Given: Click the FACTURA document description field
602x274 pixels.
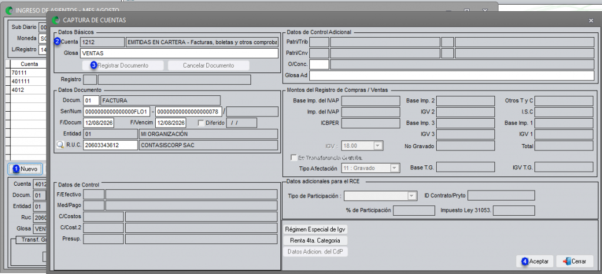Looking at the screenshot, I should coord(160,101).
